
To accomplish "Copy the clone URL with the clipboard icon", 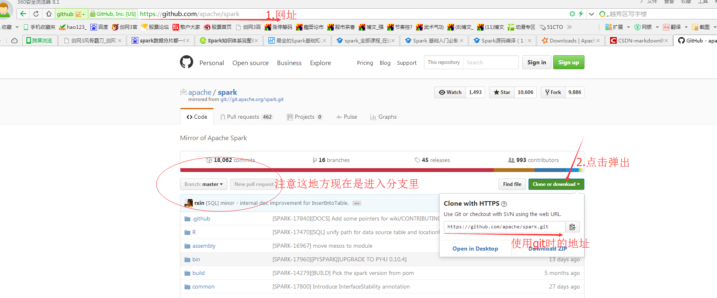I will [x=573, y=227].
